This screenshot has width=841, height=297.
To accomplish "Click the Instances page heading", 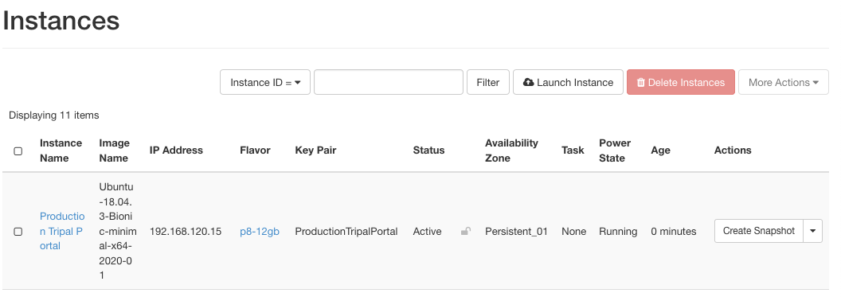I will pos(61,21).
